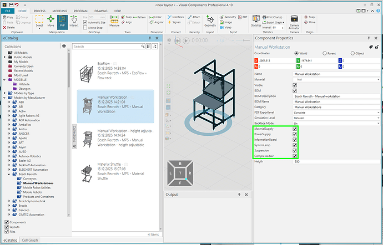Uncheck the SystemLamp checkbox

(295, 145)
